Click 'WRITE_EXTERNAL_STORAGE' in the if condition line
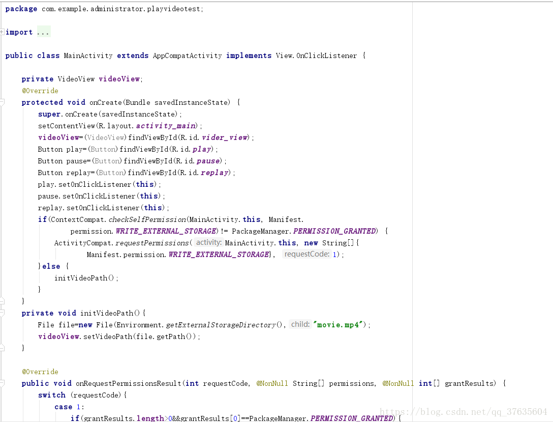The image size is (553, 422). point(166,231)
